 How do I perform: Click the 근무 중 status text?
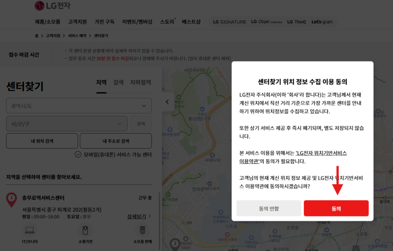(x=145, y=198)
